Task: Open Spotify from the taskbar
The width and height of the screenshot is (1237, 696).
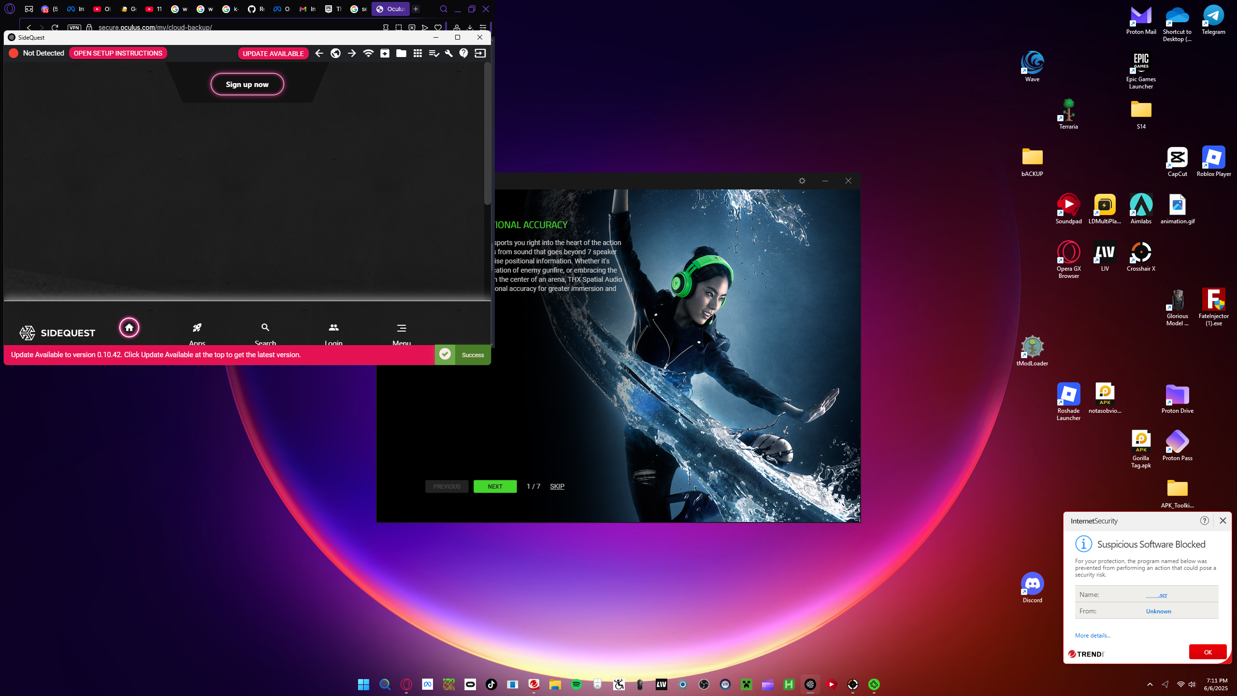Action: pos(576,684)
